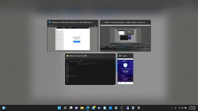
Task: Switch to the Edge MP4 Video Conversion window
Action: point(73,36)
